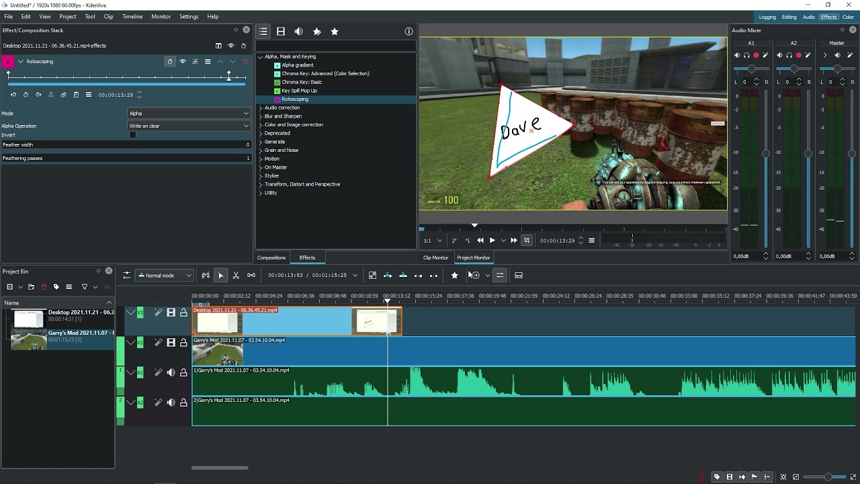
Task: Enable the Invert checkbox
Action: 132,134
